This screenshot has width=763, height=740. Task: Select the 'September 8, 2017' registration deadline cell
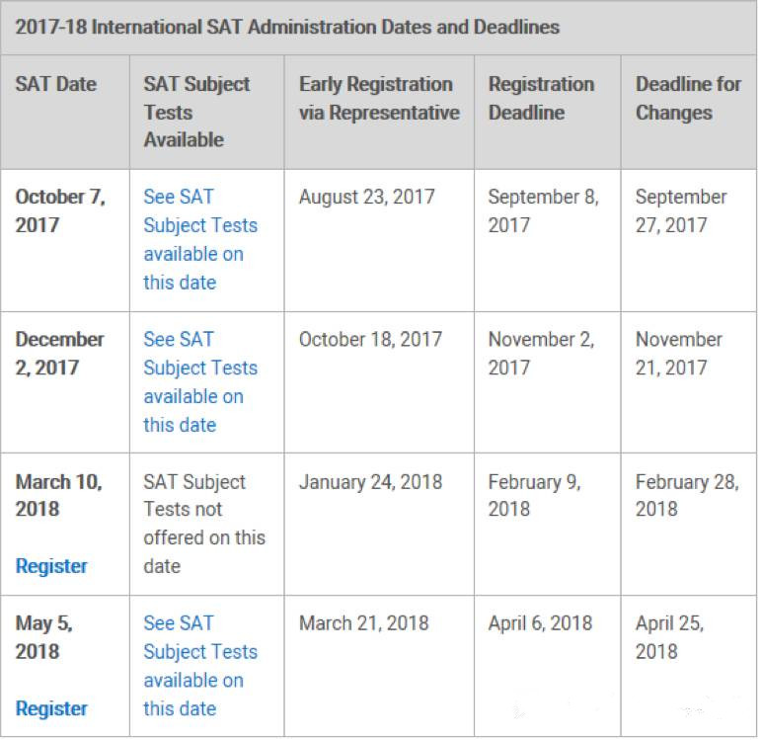[543, 210]
